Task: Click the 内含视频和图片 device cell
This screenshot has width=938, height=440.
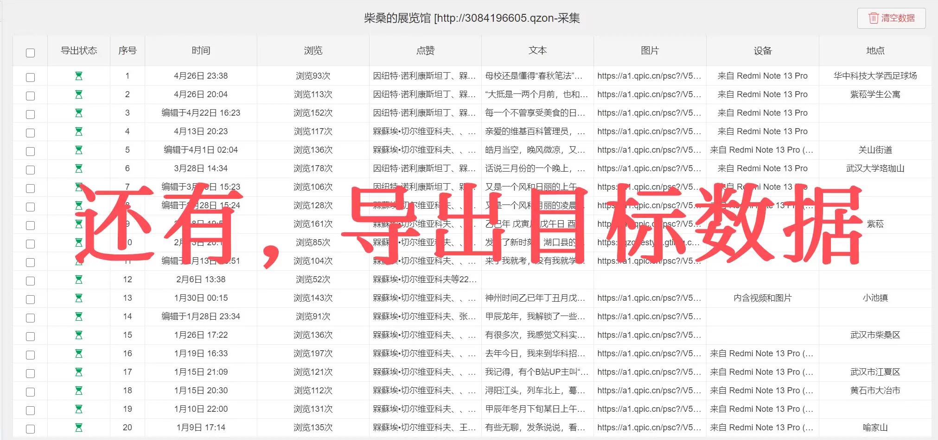Action: (762, 298)
